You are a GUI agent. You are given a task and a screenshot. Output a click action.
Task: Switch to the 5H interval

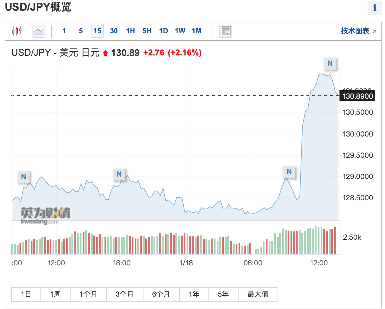pyautogui.click(x=147, y=31)
